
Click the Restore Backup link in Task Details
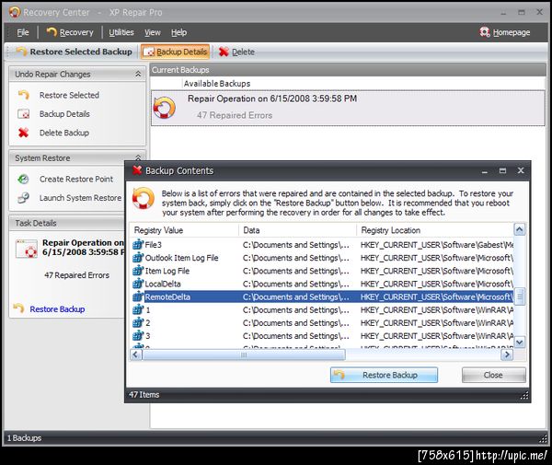57,309
